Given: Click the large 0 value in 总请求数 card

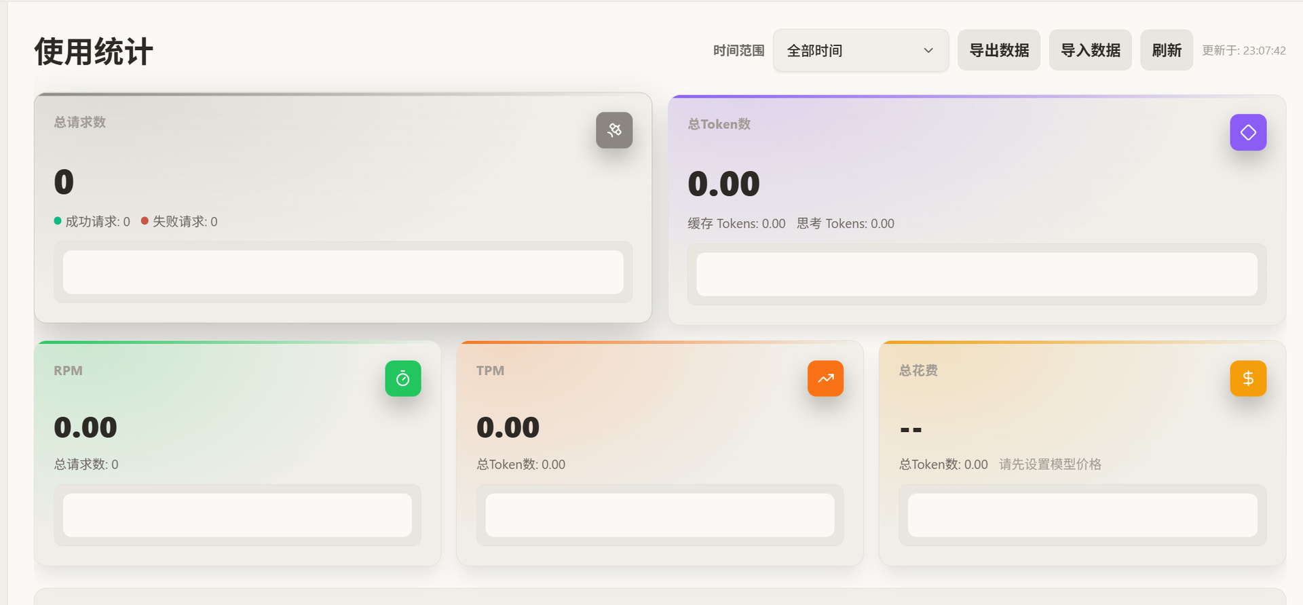Looking at the screenshot, I should (x=64, y=182).
